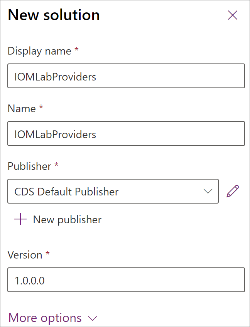Click the Name field label
250x327 pixels.
(x=22, y=109)
